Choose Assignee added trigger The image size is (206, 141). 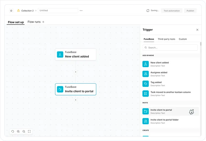coord(170,74)
